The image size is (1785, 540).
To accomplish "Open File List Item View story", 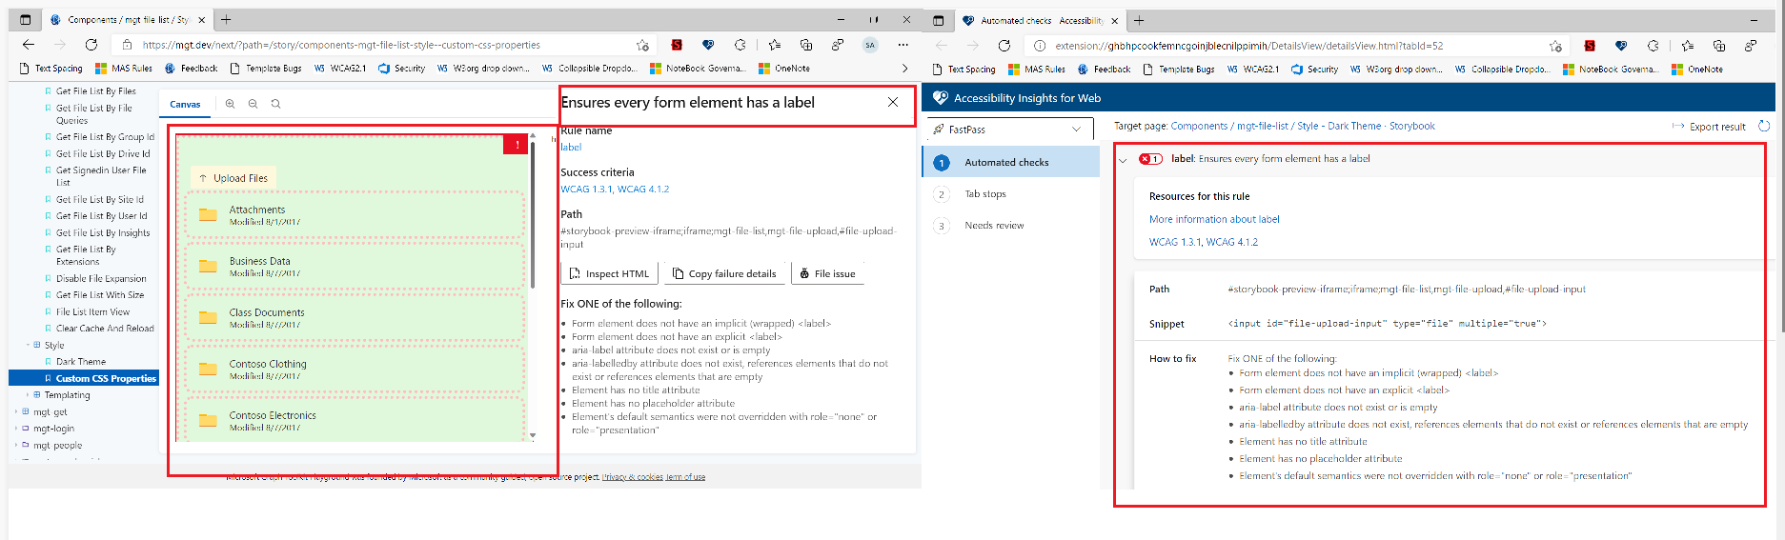I will click(x=92, y=311).
